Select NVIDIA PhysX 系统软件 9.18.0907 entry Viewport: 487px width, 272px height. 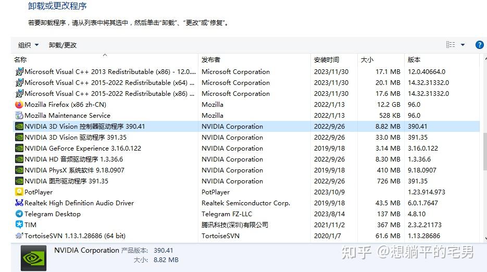coord(74,170)
